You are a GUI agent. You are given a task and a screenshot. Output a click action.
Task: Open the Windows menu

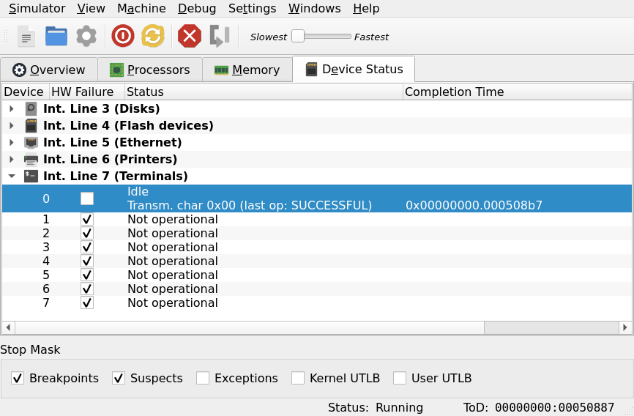point(315,9)
